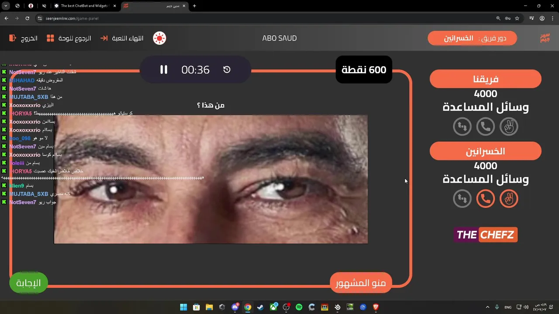
Task: Click الرجوع للوحة to return to board
Action: pos(69,38)
